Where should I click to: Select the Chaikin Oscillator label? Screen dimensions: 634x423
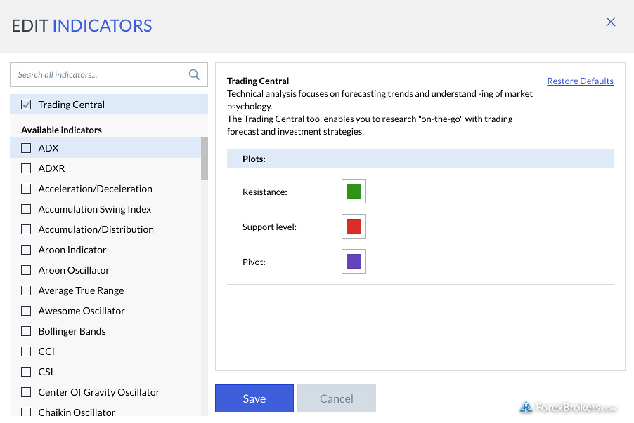point(77,412)
